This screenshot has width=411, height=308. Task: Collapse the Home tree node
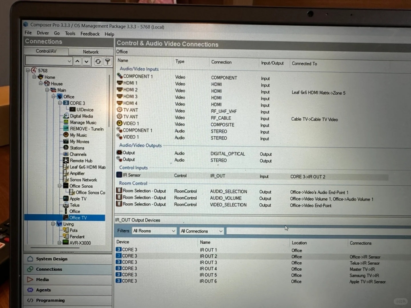[35, 77]
